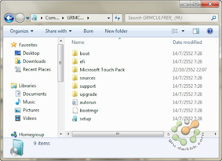Screen dimensions: 222x161
Task: Click the Libraries folder icon
Action: (14, 85)
